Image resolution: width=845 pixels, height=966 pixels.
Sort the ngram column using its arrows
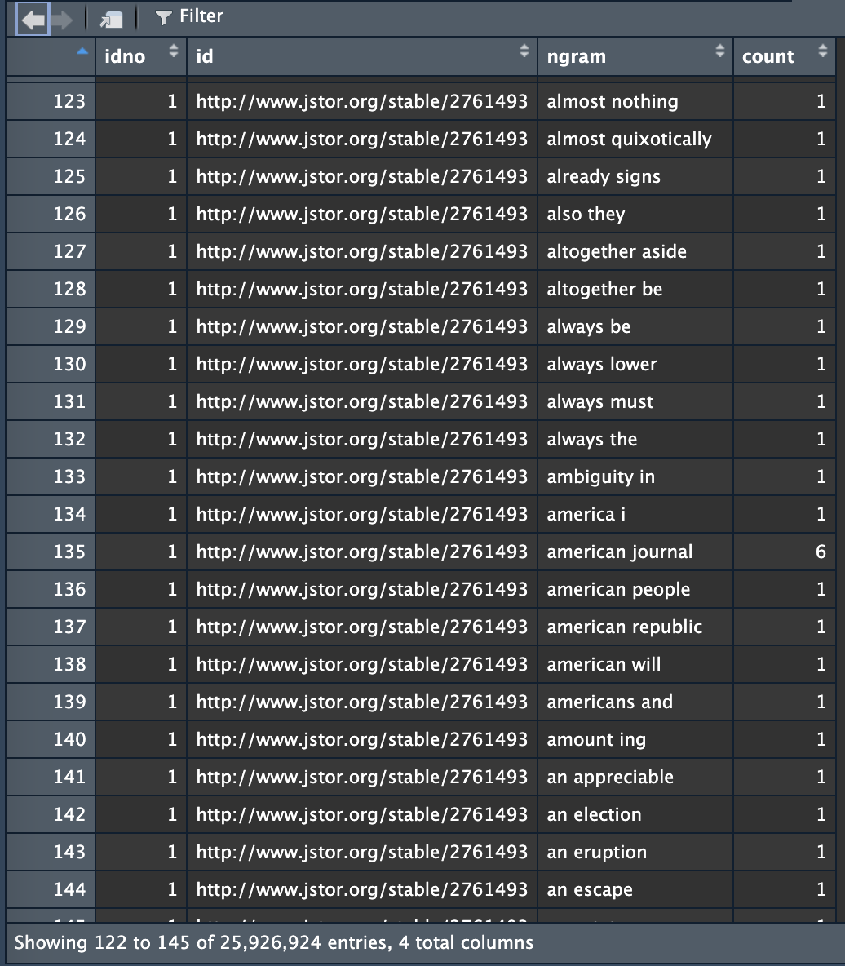point(719,52)
